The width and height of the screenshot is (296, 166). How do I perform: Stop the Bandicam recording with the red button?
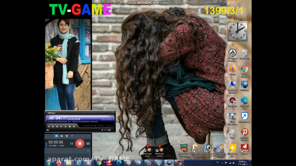pyautogui.click(x=80, y=143)
